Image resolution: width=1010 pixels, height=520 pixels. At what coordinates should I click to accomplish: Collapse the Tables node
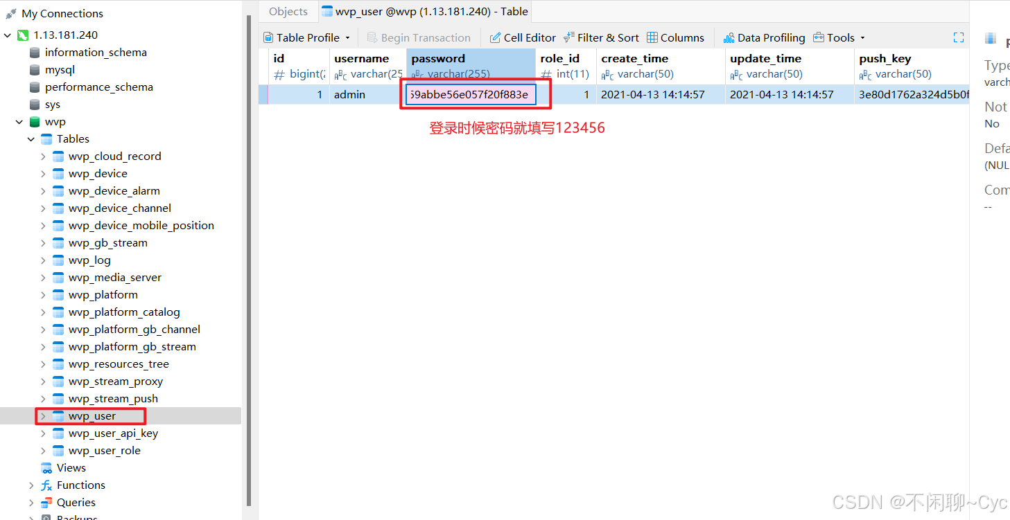click(31, 138)
